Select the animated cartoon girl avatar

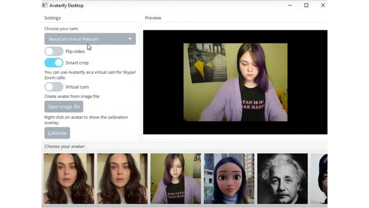[x=229, y=178]
